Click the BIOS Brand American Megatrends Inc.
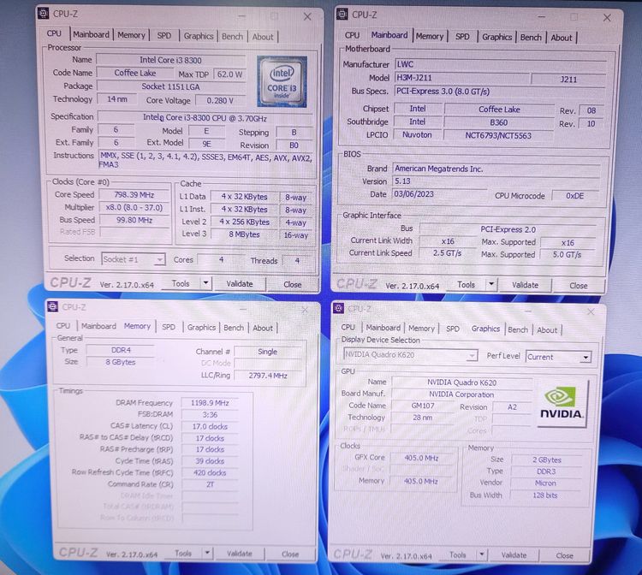This screenshot has width=642, height=575. tap(496, 169)
